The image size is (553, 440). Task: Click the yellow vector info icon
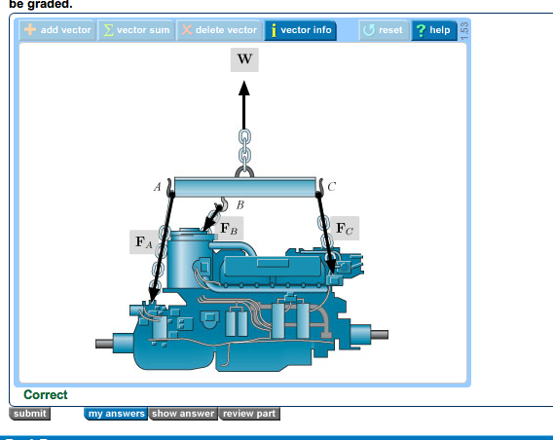pyautogui.click(x=274, y=30)
